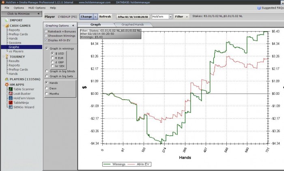Click the graph filter info box
The image size is (284, 171).
[x=110, y=34]
